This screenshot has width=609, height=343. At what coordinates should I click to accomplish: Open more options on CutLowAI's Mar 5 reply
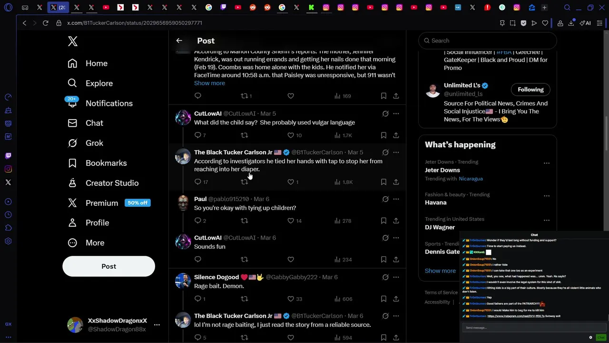396,113
